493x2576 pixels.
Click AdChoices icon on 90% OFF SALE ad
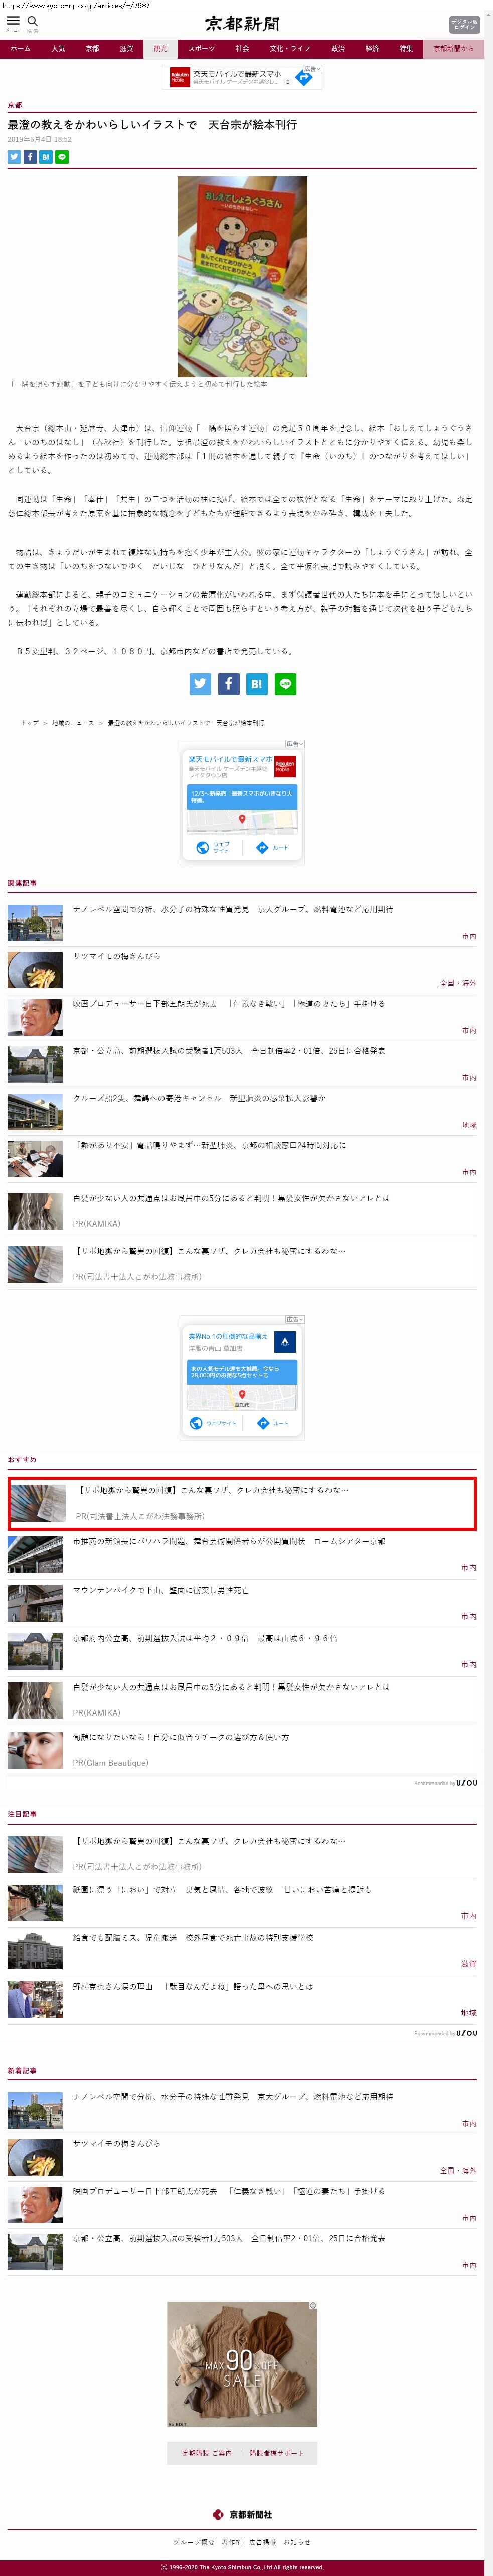pos(313,2306)
